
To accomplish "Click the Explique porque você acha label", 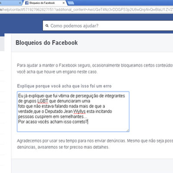I will click(x=64, y=86).
